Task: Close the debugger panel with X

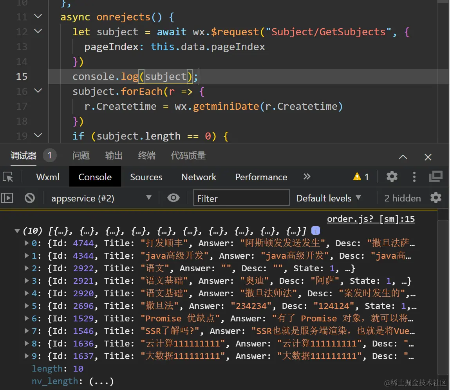Action: point(428,157)
